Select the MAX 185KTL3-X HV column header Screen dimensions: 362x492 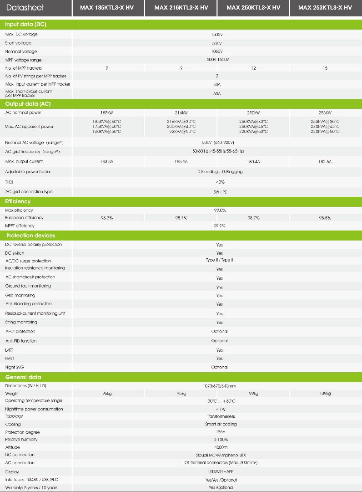coord(107,8)
